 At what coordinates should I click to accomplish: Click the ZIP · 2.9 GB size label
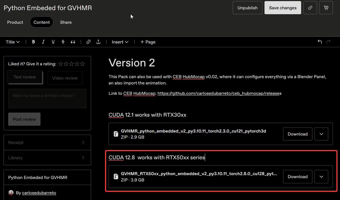[133, 137]
